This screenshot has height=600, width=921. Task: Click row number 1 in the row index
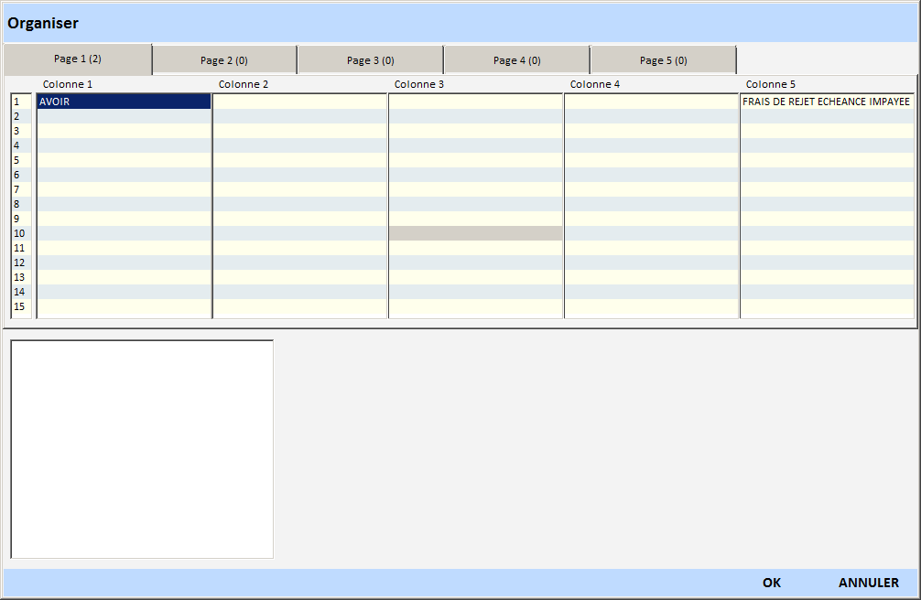pos(20,102)
